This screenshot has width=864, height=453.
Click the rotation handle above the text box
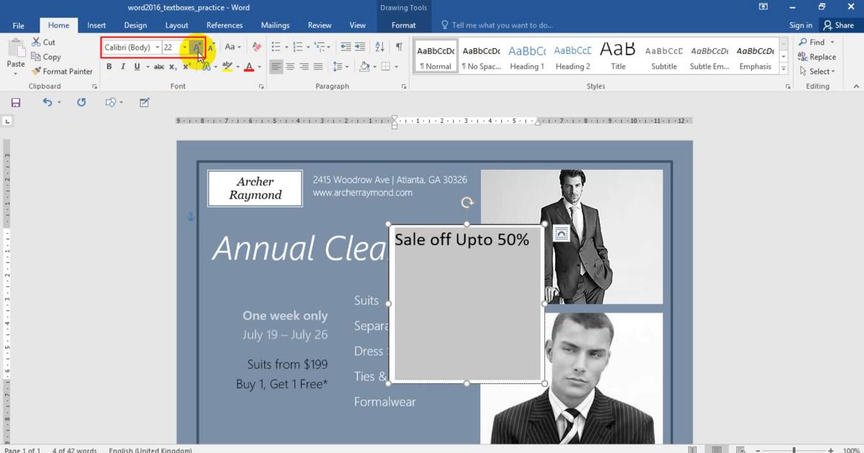[x=467, y=203]
